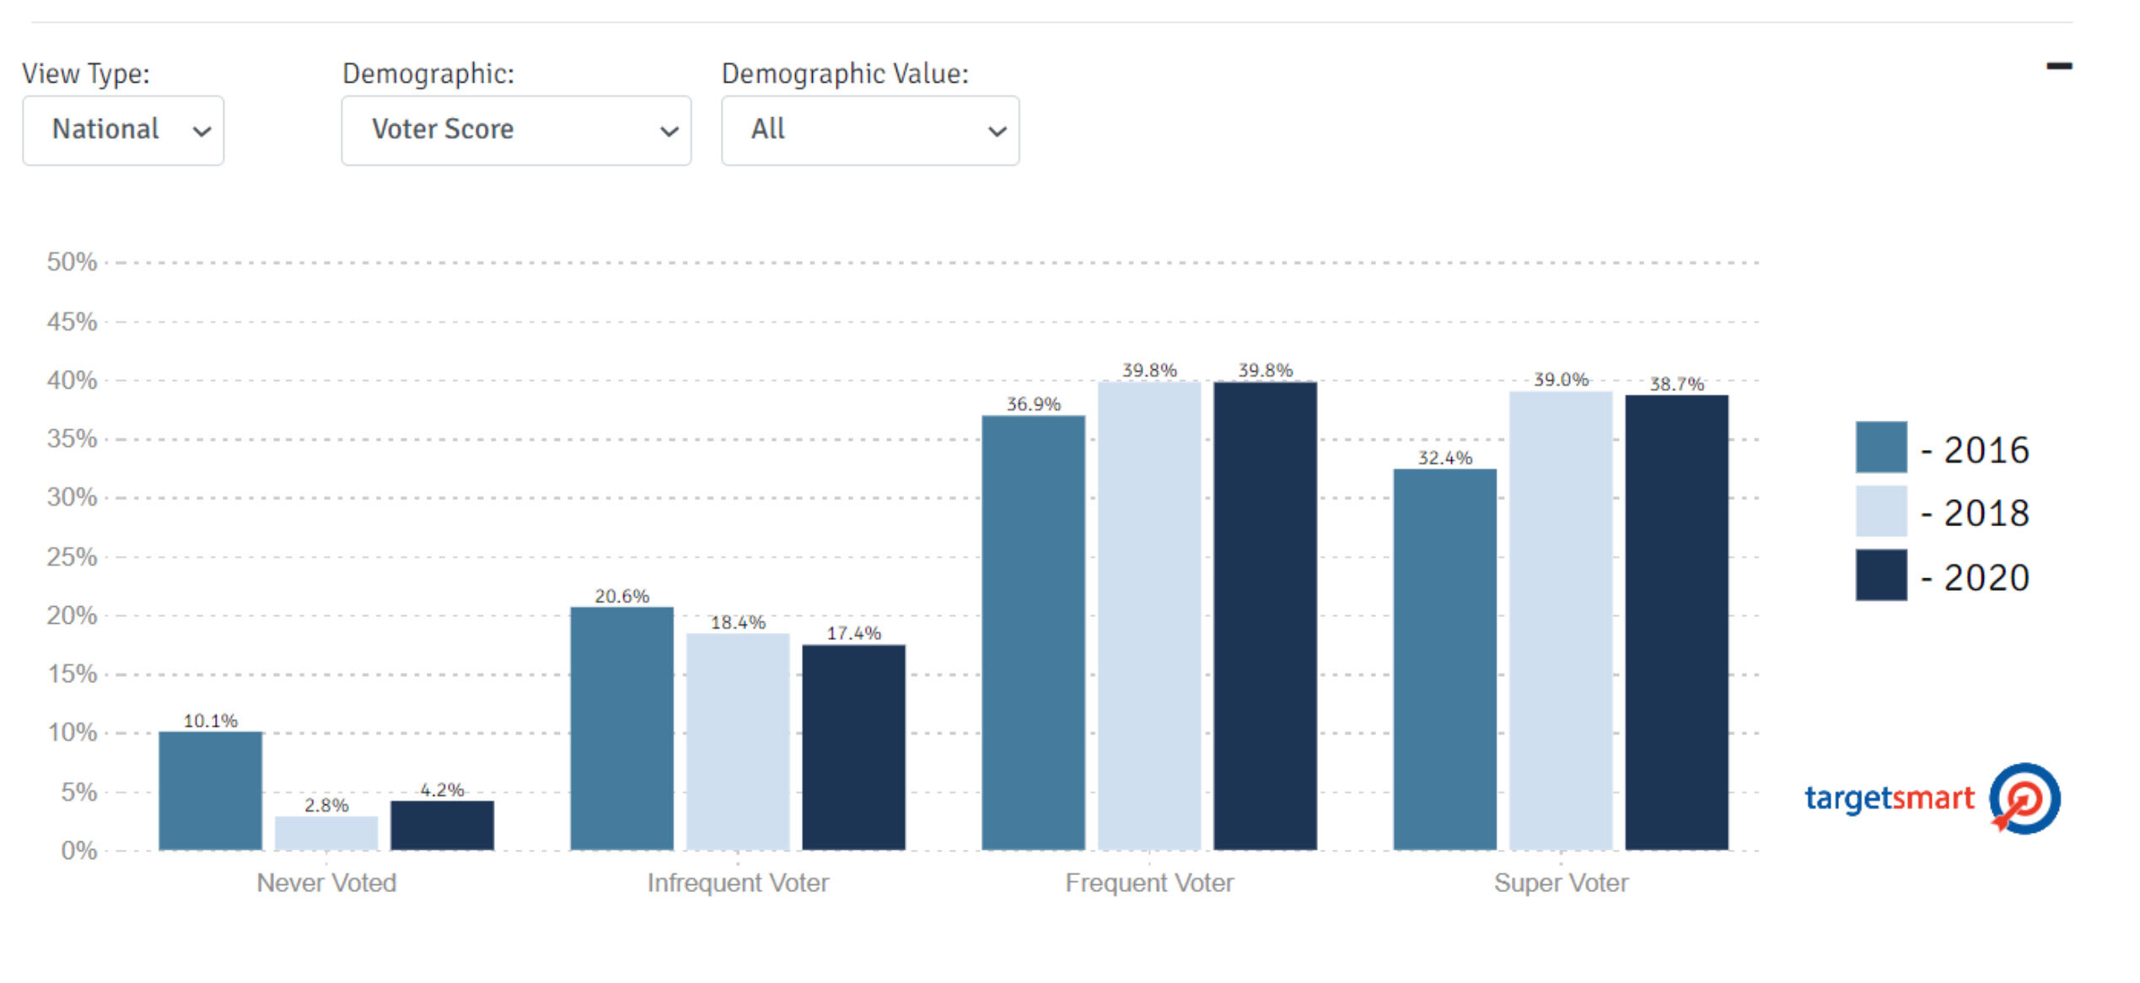
Task: Click the targetsmart bullseye logo icon
Action: click(2024, 798)
